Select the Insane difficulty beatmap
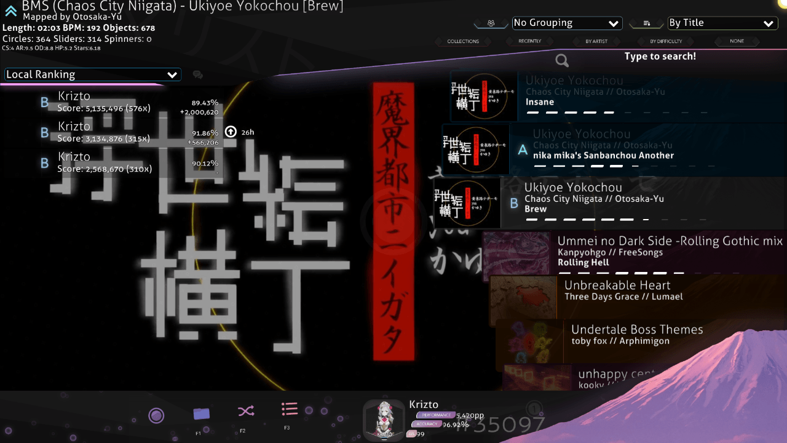The width and height of the screenshot is (787, 443). [x=615, y=97]
